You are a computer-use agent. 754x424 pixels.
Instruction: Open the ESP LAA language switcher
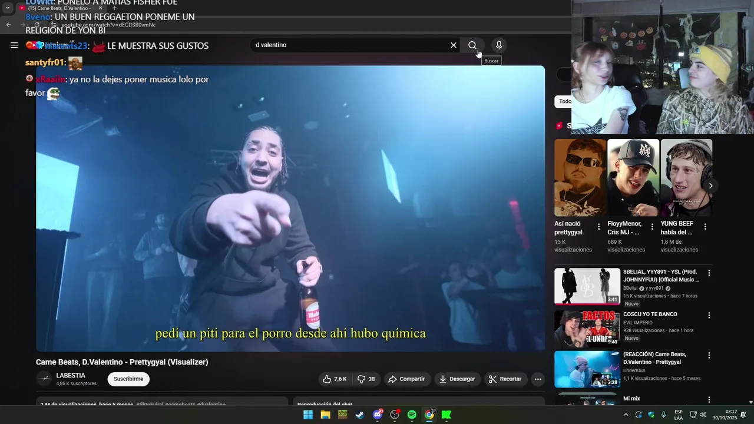679,415
